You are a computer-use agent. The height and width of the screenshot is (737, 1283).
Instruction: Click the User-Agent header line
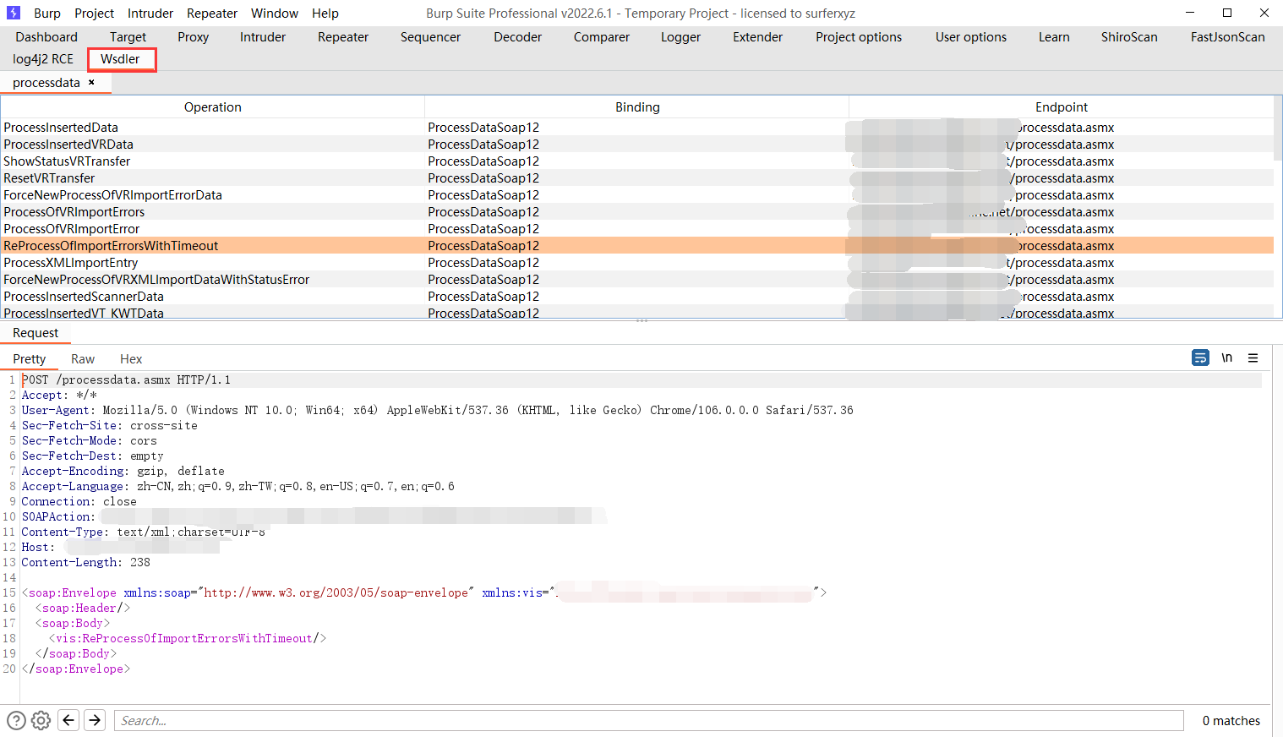pyautogui.click(x=437, y=410)
